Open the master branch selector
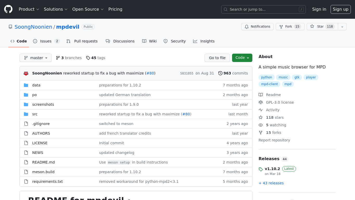 [36, 58]
